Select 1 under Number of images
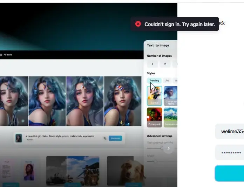The image size is (244, 187). coord(152,64)
